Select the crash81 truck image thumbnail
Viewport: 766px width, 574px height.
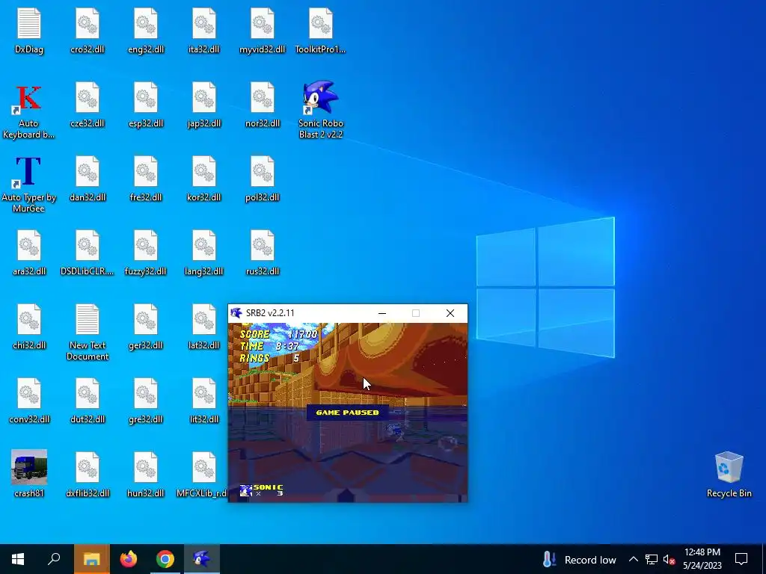tap(29, 467)
